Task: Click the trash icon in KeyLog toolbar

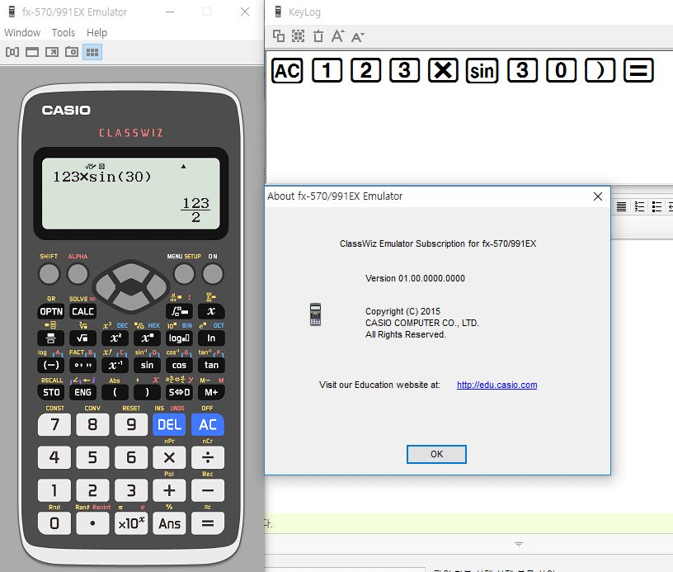Action: pos(318,36)
